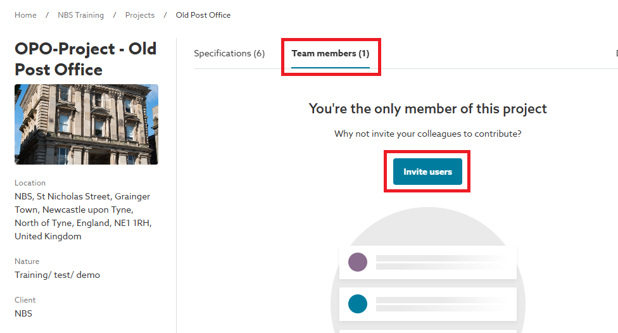Click the OPO-Project - Old Post Office title

click(85, 59)
